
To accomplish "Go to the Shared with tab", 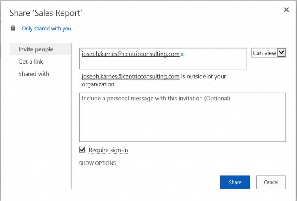I will click(34, 74).
